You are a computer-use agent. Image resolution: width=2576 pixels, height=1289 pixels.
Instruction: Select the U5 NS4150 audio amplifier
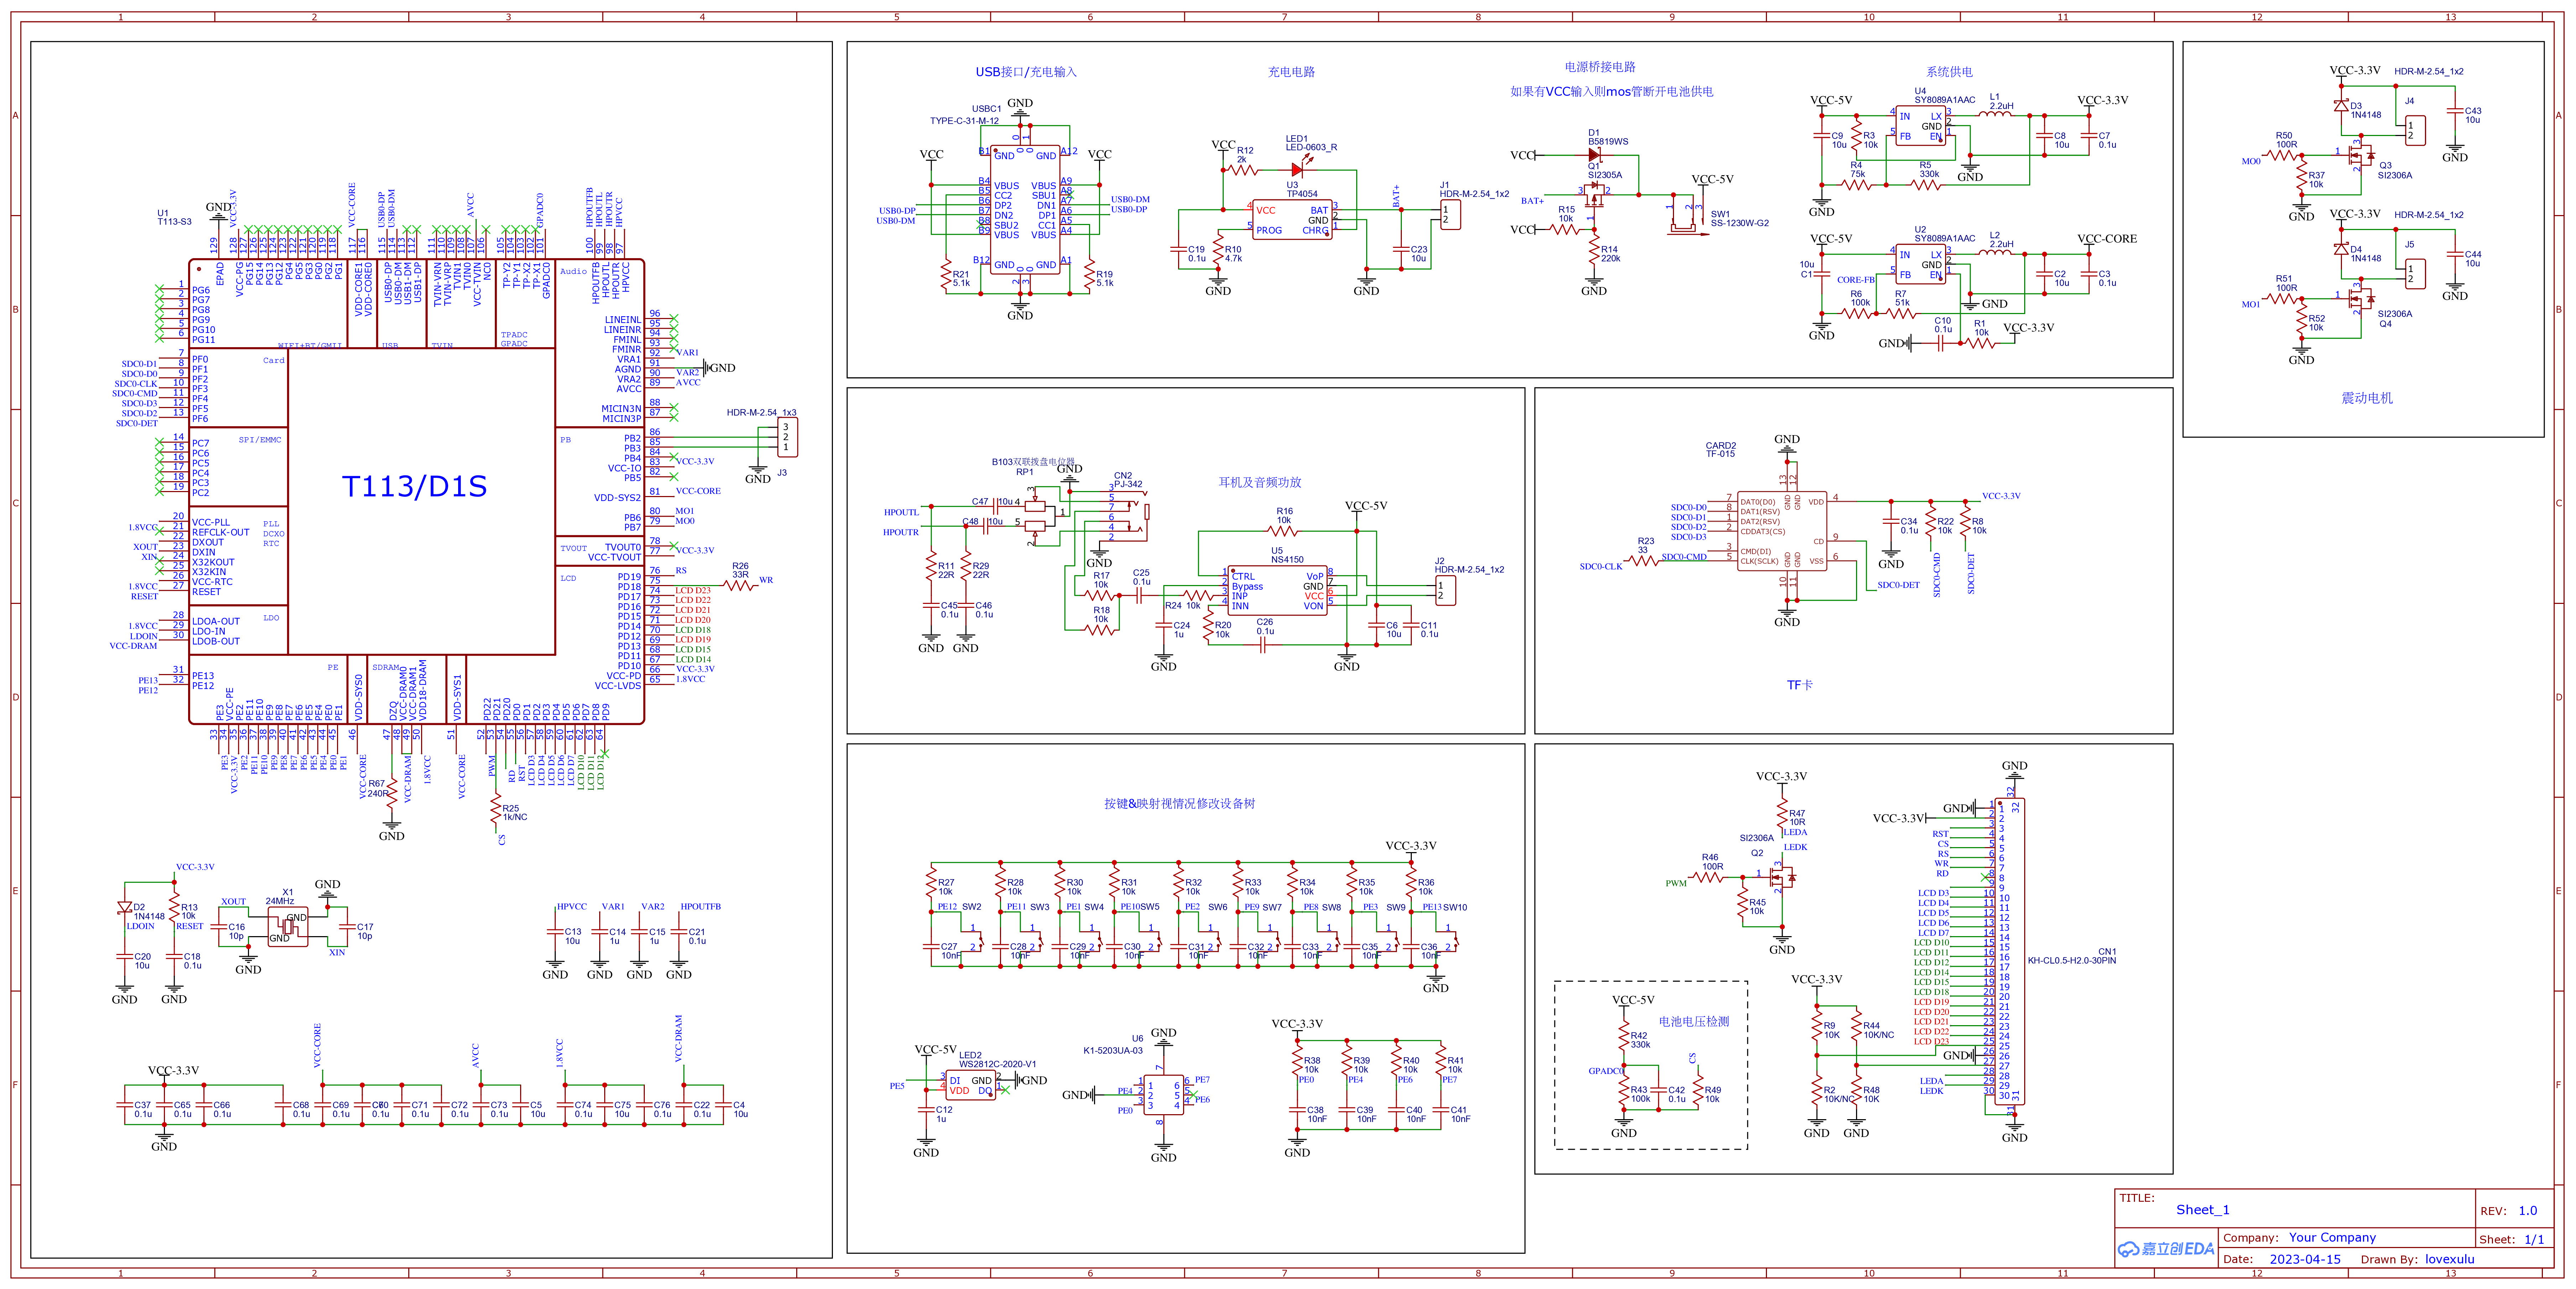1277,590
